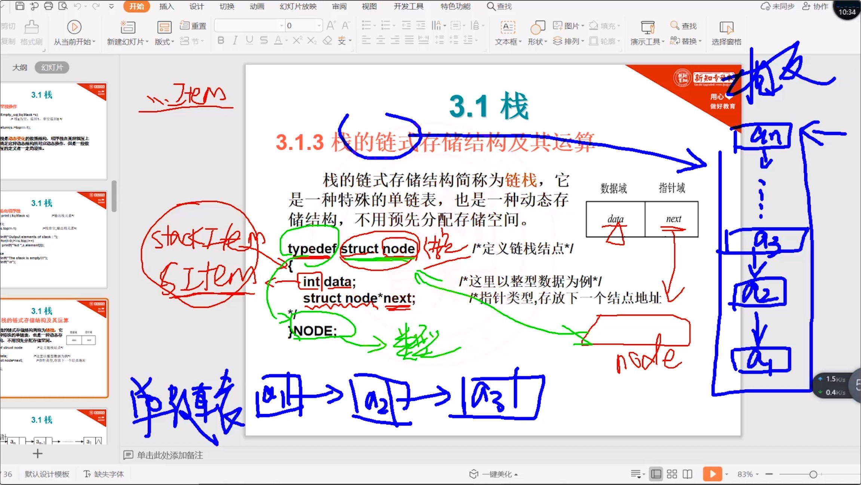This screenshot has width=861, height=485.
Task: Toggle Subscript formatting
Action: (312, 40)
